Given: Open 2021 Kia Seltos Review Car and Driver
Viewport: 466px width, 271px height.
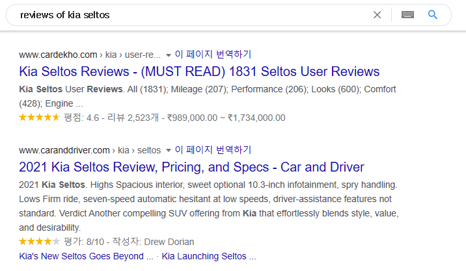Looking at the screenshot, I should [x=191, y=167].
